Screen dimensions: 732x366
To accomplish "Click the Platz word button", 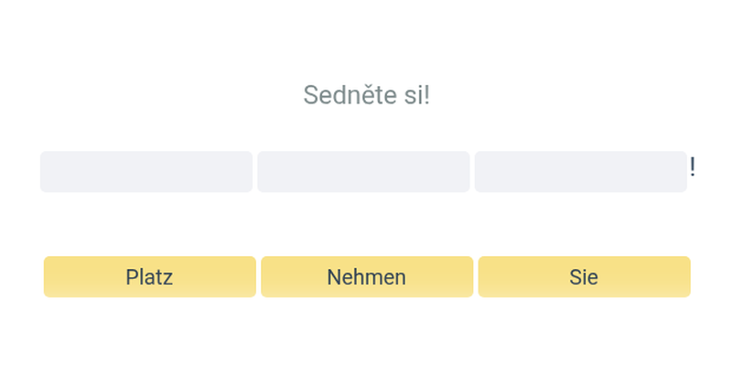I will click(150, 277).
